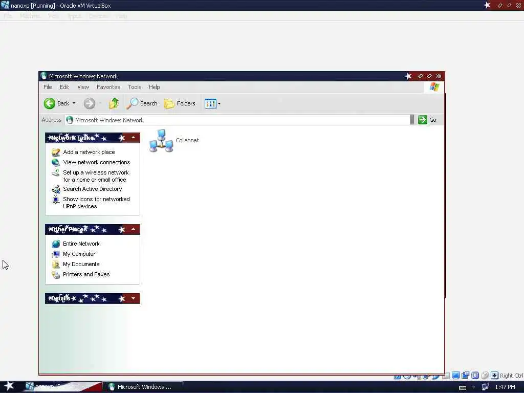Click the keyboard icon in the system tray
The image size is (524, 393).
463,388
